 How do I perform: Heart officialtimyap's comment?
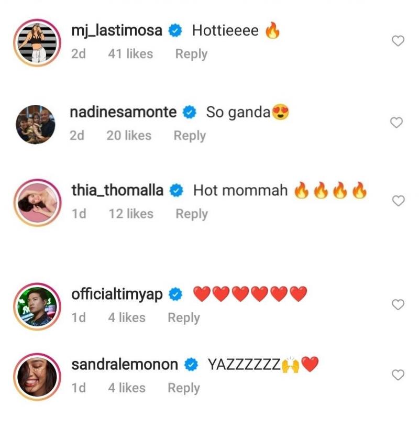(x=398, y=304)
